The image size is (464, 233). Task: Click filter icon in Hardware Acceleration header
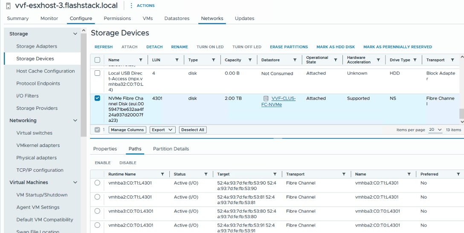(x=378, y=60)
